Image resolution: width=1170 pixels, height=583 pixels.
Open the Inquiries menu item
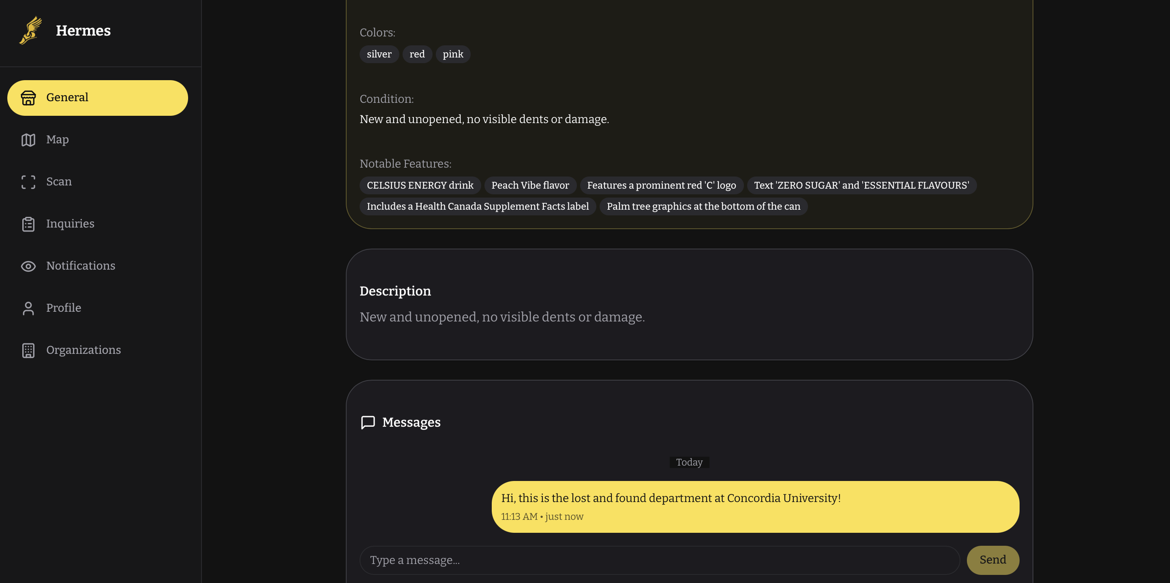(x=70, y=223)
